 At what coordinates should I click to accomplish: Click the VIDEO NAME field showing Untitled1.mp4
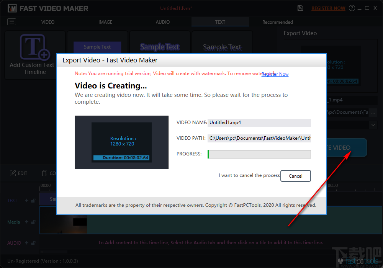click(259, 122)
